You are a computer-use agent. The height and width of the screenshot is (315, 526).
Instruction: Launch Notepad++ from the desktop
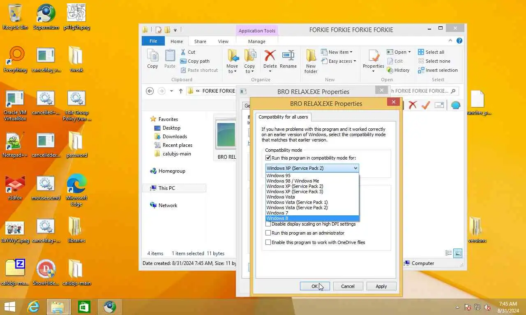point(15,145)
